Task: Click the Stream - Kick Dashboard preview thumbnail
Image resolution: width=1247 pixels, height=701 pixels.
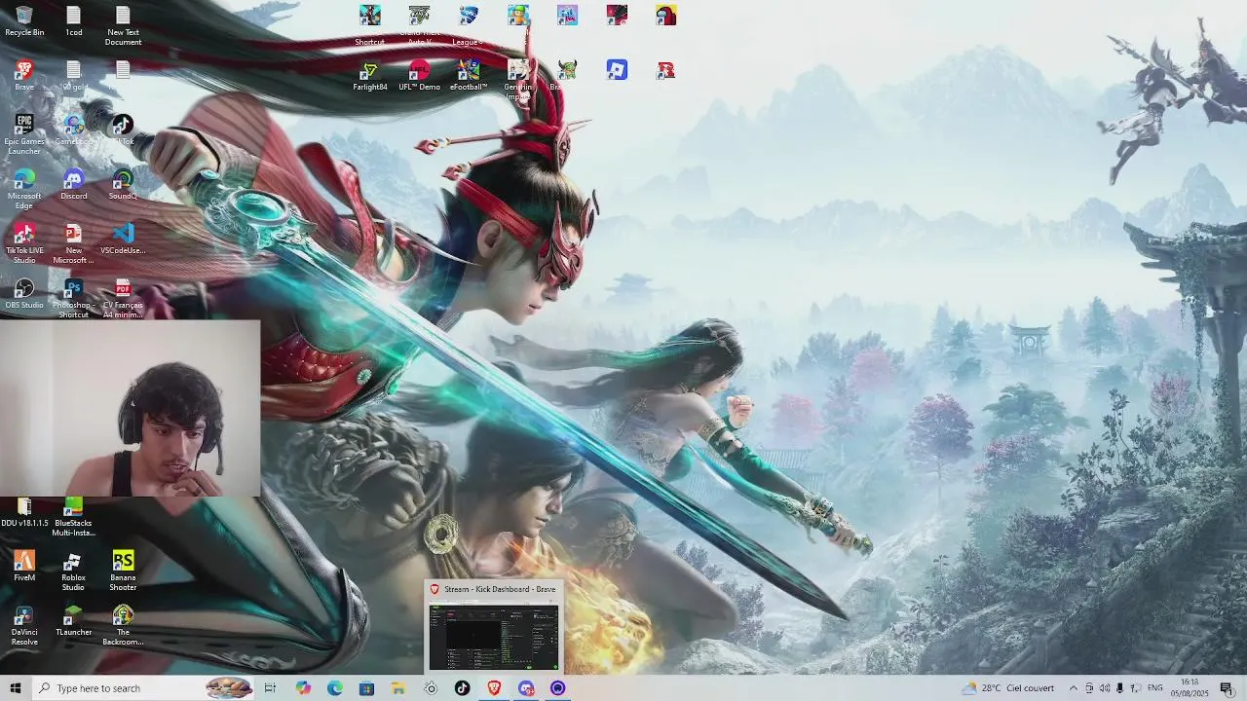Action: tap(494, 637)
